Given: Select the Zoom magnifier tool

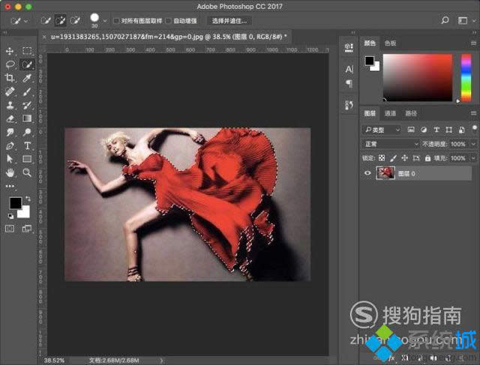Looking at the screenshot, I should 27,172.
